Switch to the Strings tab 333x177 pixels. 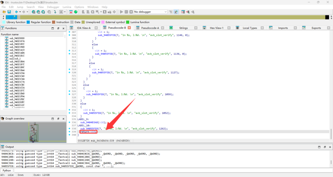pos(183,28)
